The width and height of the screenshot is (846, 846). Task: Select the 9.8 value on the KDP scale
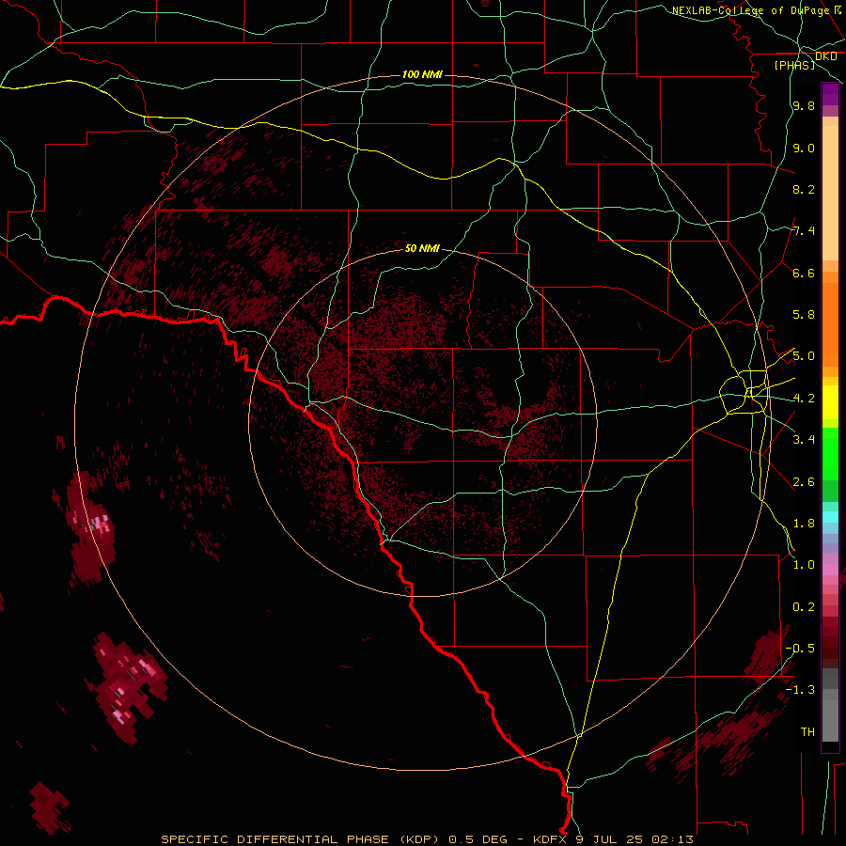point(804,105)
